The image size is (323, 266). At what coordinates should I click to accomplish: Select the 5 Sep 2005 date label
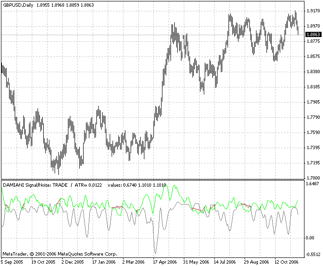13,262
